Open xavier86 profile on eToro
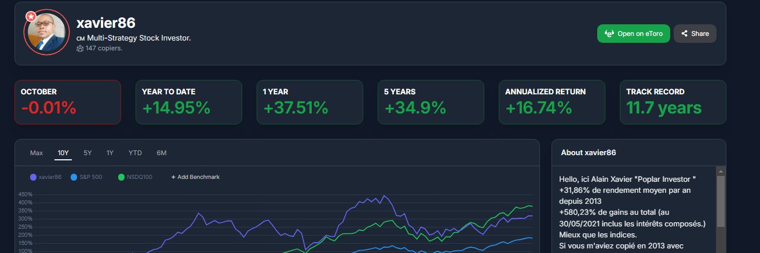760x253 pixels. pyautogui.click(x=634, y=34)
